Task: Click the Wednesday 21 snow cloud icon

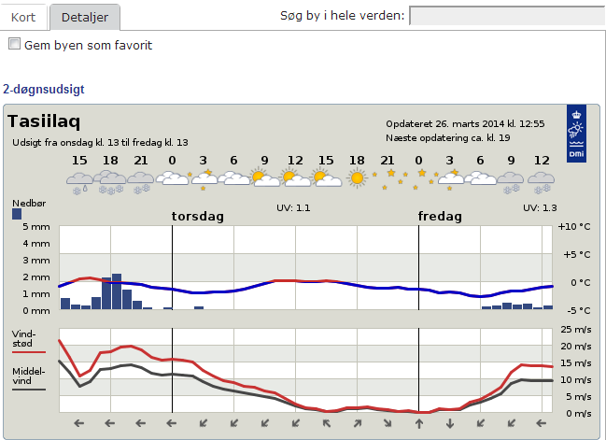Action: click(x=141, y=182)
